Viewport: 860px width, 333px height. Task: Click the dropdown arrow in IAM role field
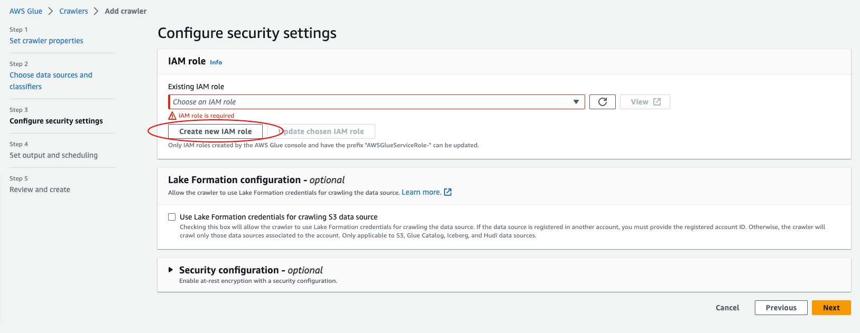pos(576,102)
